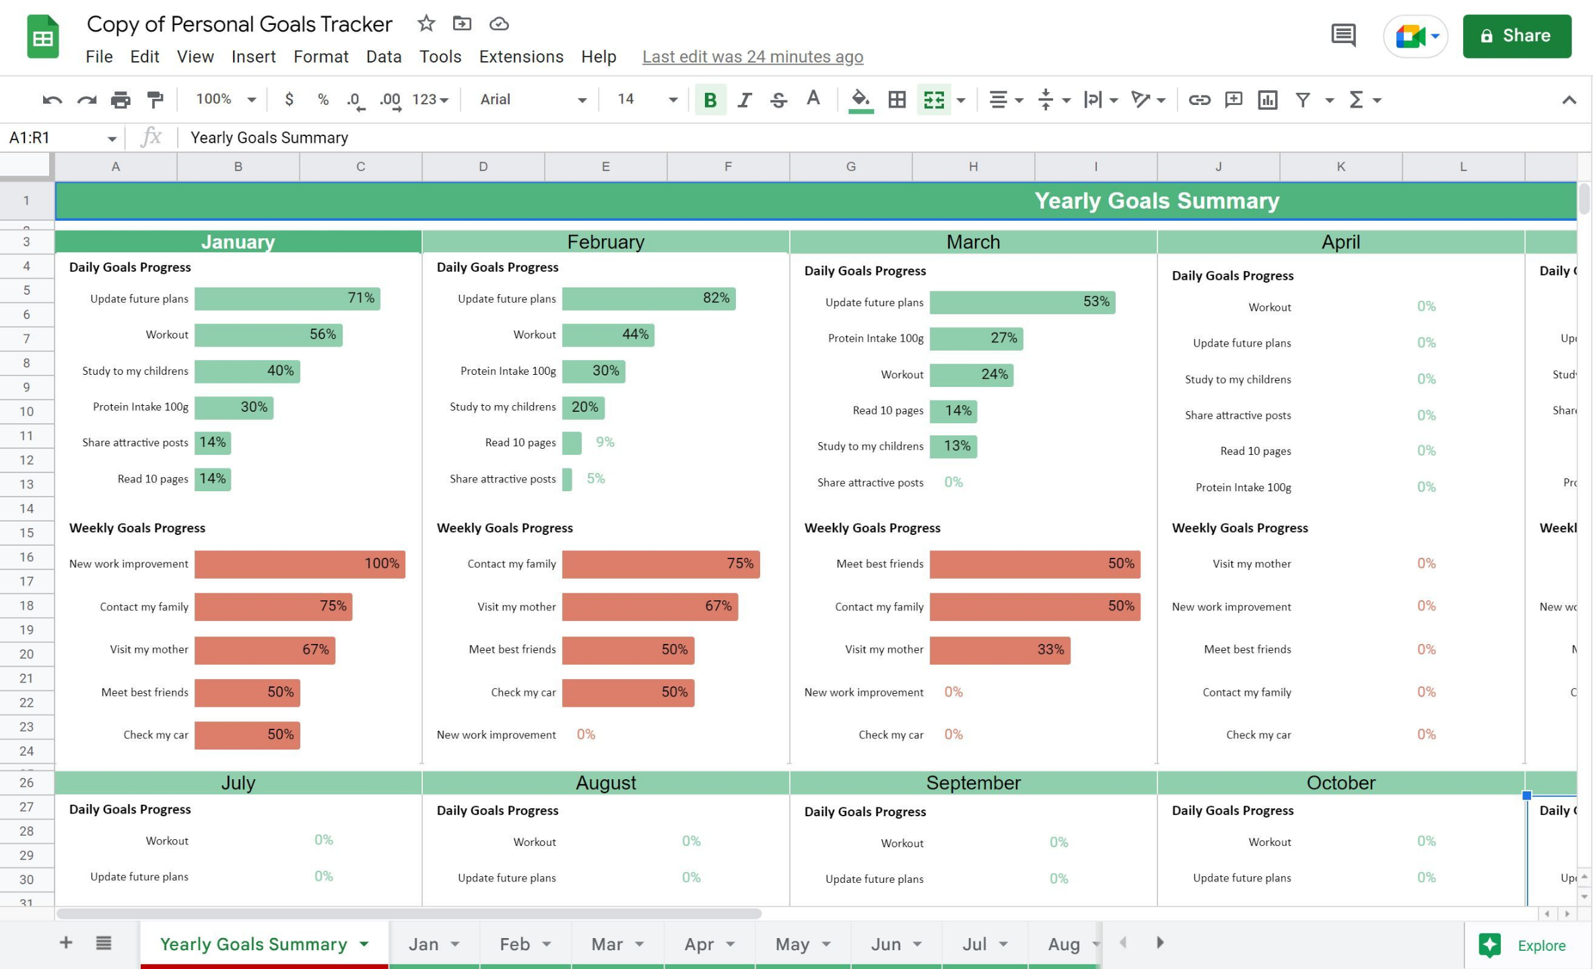The height and width of the screenshot is (969, 1593).
Task: Open the Arial font dropdown
Action: (x=532, y=100)
